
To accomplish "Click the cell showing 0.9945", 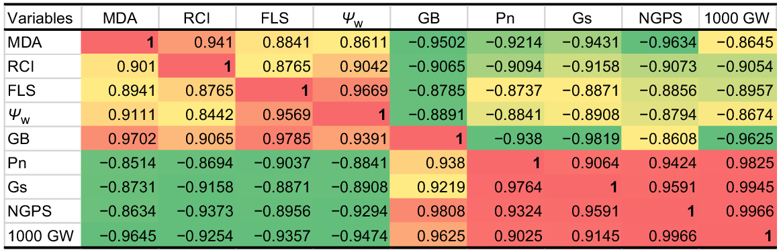I will point(737,187).
